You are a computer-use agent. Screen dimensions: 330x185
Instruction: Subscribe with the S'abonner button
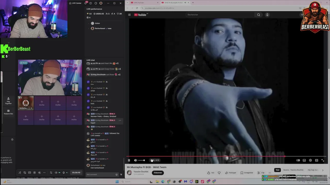point(158,173)
